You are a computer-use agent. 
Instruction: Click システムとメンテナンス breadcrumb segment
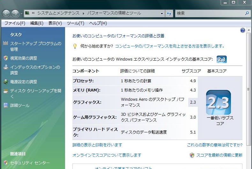coord(58,13)
